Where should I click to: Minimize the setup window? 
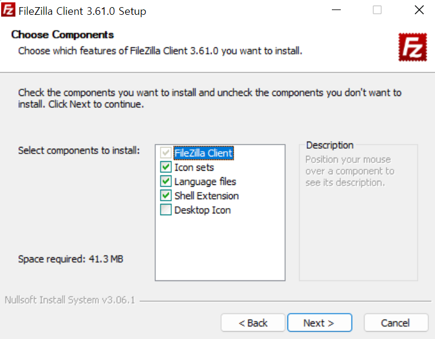coord(336,10)
